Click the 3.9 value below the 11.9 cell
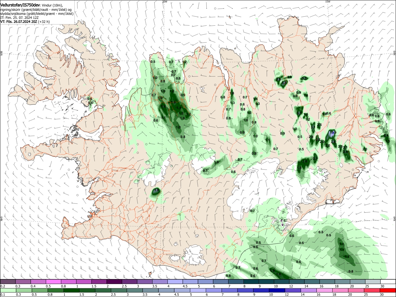The width and height of the screenshot is (396, 297). [x=333, y=142]
